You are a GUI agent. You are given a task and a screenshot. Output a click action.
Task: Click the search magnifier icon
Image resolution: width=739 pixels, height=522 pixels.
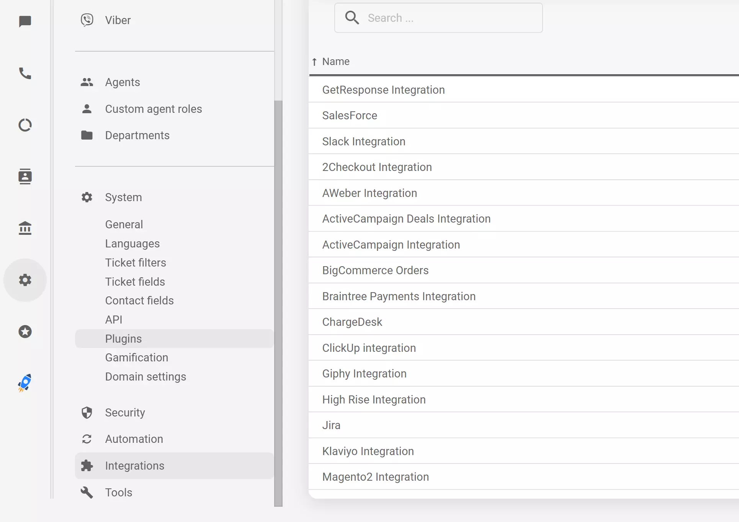tap(352, 18)
